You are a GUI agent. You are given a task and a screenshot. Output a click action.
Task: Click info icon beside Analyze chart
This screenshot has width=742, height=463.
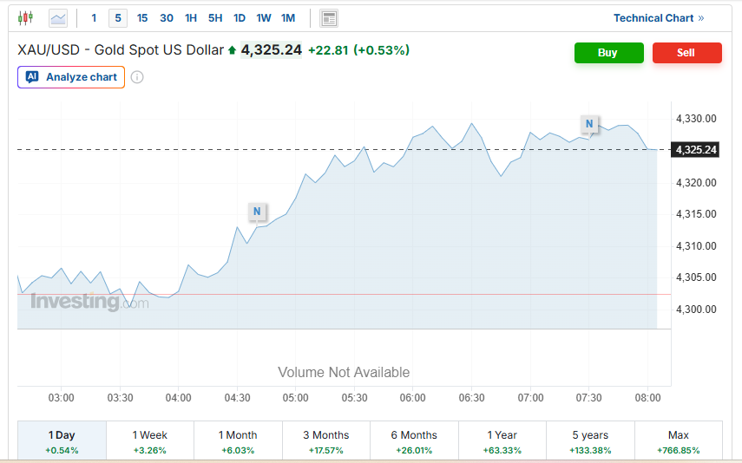point(137,77)
